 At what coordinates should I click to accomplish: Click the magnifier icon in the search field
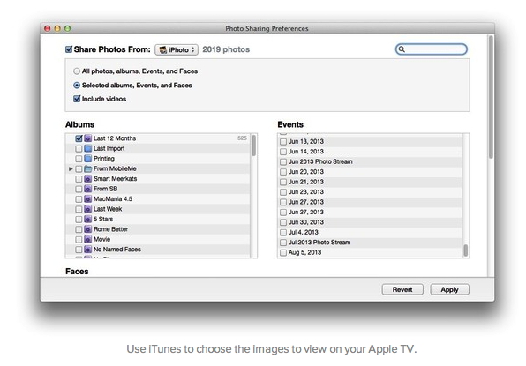(x=402, y=49)
